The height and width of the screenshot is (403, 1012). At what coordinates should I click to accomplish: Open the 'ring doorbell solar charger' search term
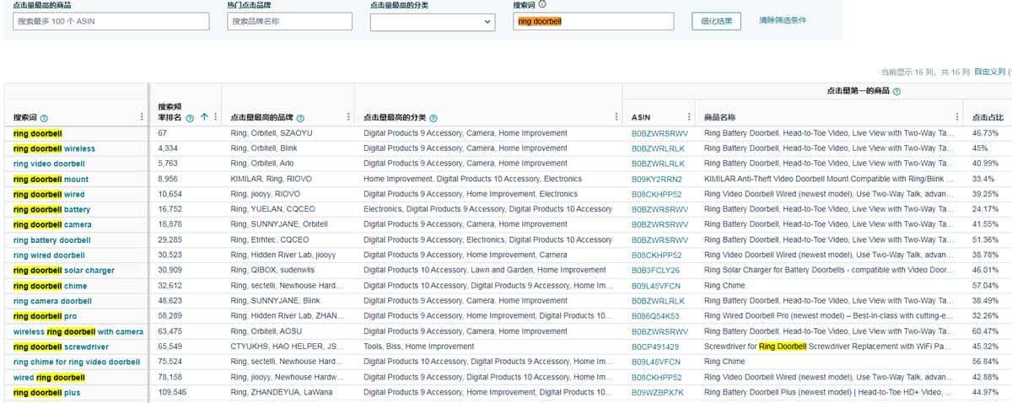click(64, 271)
